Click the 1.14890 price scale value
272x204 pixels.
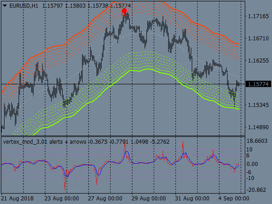tap(257, 127)
